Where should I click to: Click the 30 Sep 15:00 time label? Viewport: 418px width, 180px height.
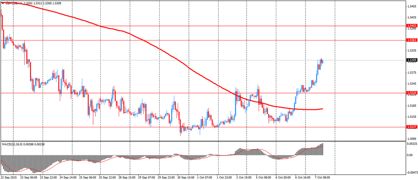click(x=186, y=177)
